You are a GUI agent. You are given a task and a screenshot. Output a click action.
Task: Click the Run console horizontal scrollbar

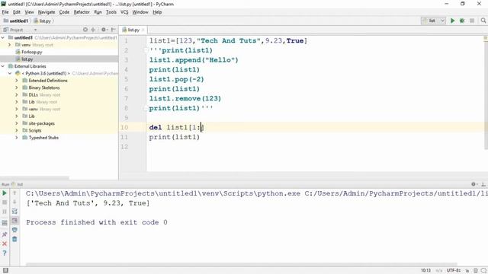click(242, 264)
